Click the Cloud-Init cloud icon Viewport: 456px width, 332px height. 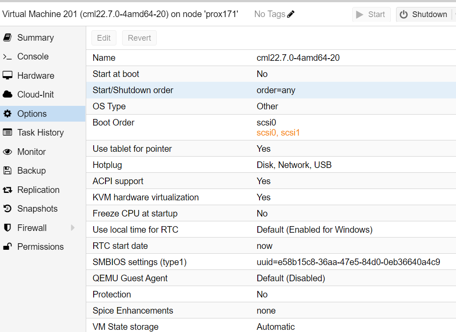[7, 94]
